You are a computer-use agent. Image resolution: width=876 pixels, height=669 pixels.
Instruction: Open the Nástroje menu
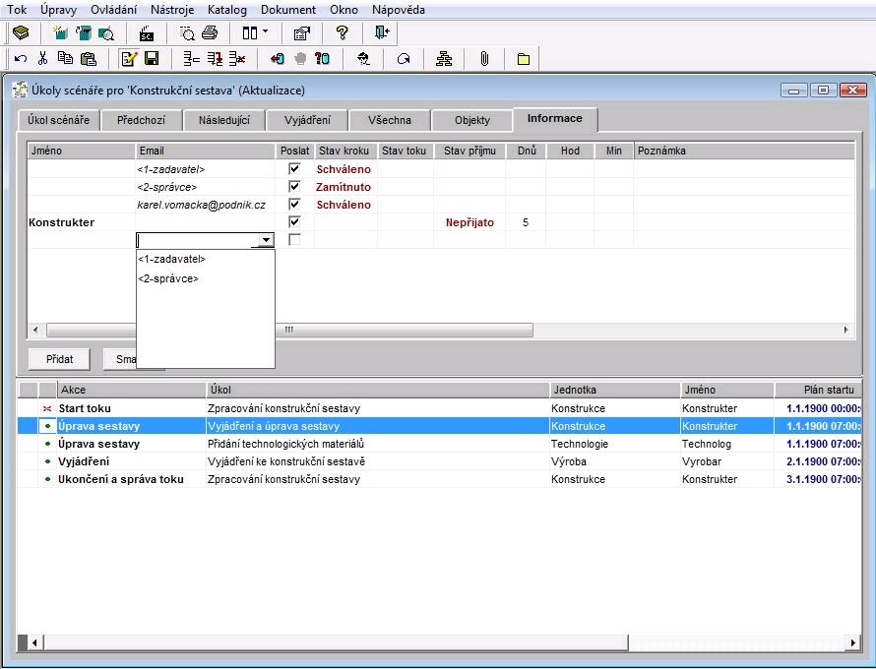click(x=172, y=10)
